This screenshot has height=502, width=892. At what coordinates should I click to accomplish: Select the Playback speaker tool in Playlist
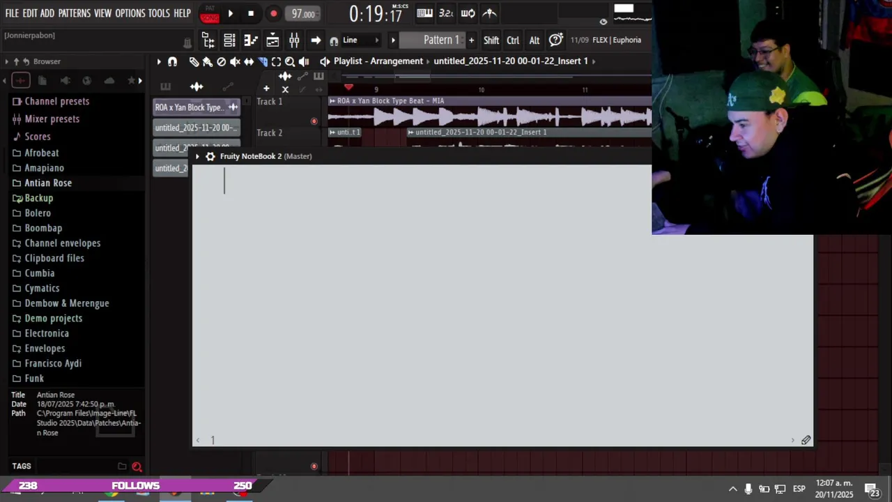click(304, 61)
